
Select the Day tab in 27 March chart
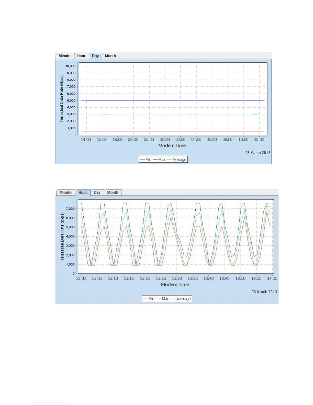95,56
